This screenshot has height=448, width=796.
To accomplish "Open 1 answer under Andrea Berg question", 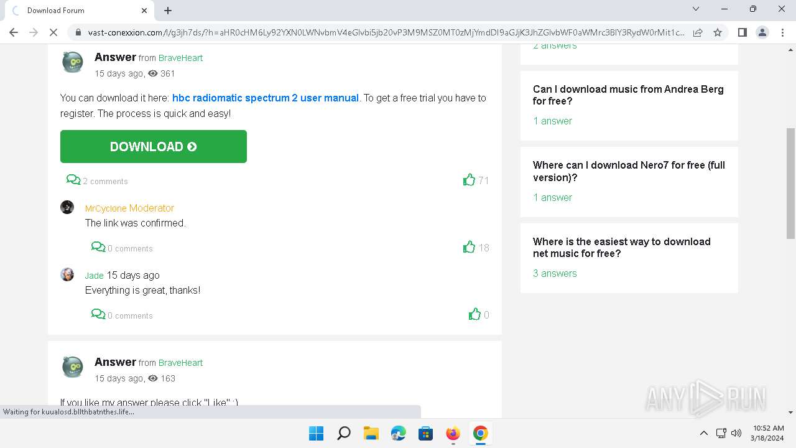I will tap(552, 121).
